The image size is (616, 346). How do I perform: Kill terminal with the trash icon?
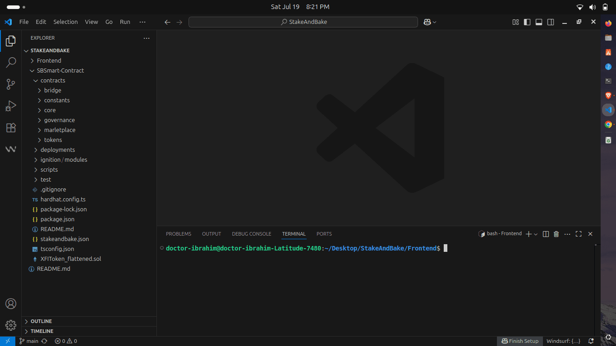[556, 234]
